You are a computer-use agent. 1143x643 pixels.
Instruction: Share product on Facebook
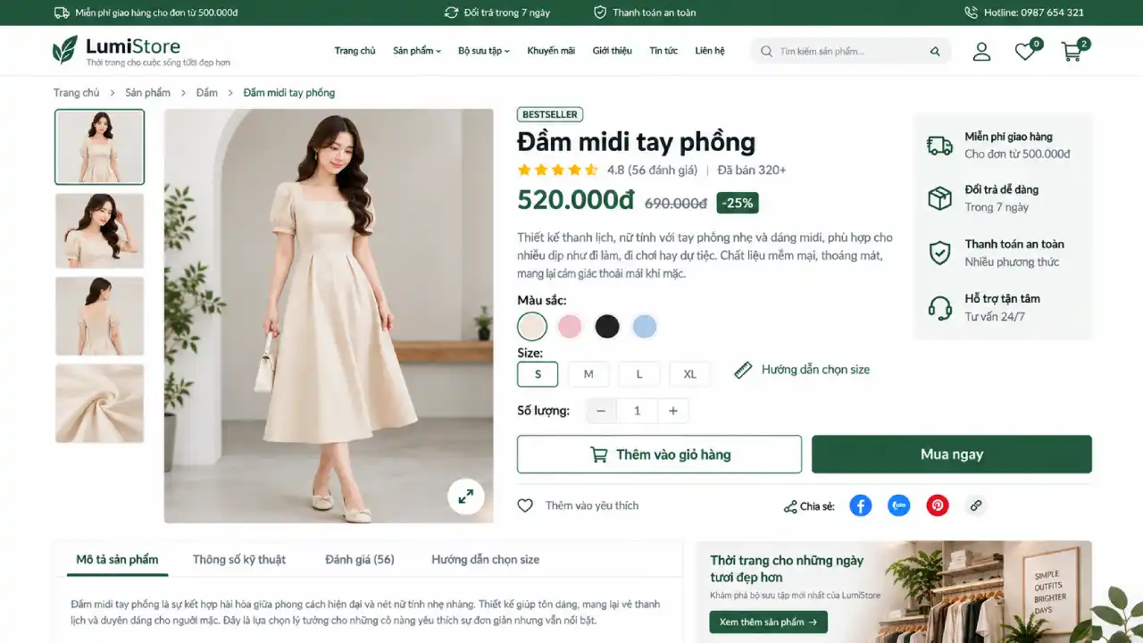tap(860, 505)
